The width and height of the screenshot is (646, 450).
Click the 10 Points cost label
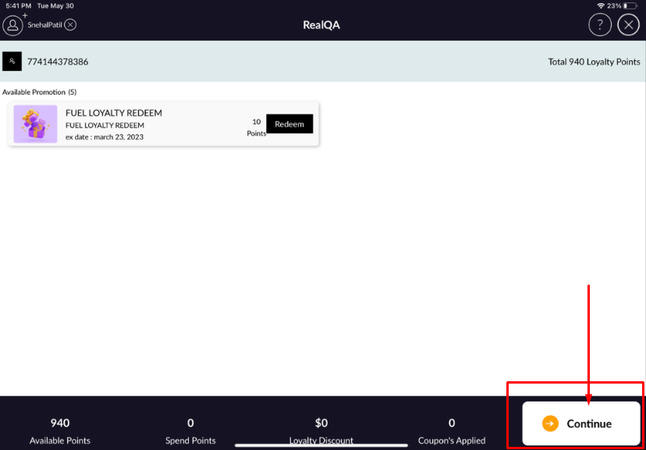click(x=256, y=127)
